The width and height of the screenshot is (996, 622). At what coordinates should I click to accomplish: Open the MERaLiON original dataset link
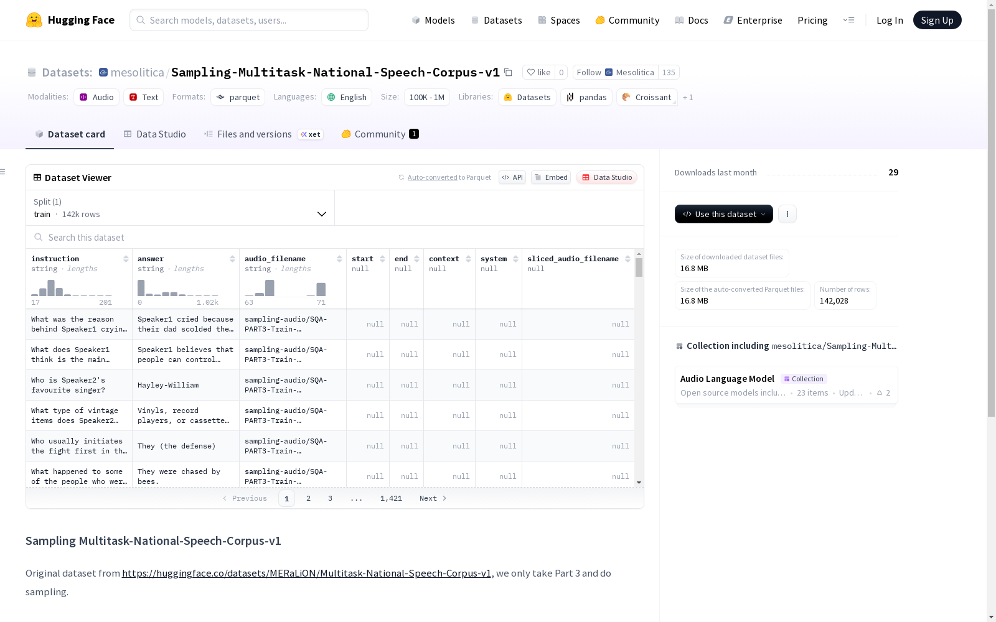click(x=306, y=573)
